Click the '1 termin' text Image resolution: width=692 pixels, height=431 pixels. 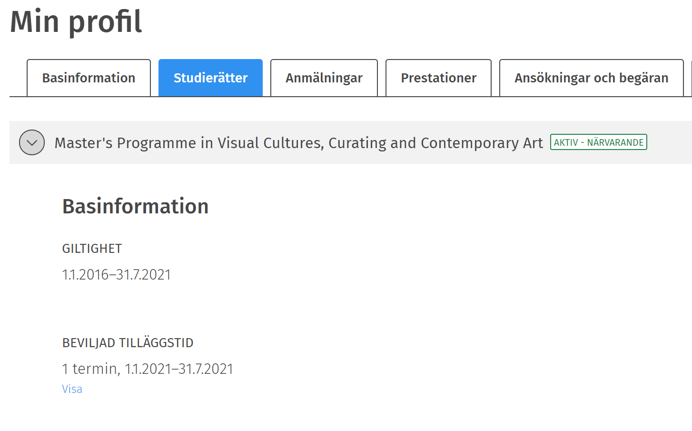click(x=90, y=369)
